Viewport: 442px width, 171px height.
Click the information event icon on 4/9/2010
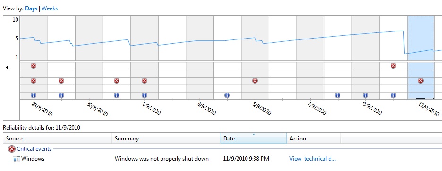pyautogui.click(x=227, y=95)
